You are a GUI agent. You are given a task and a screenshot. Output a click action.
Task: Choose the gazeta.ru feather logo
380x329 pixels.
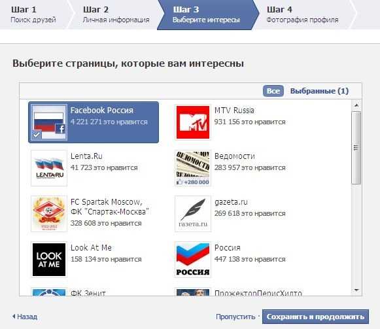click(193, 214)
